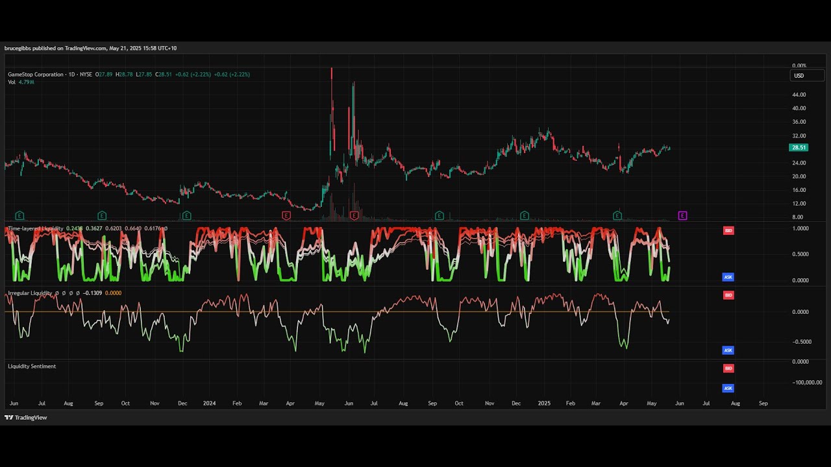
Task: Click the -0.1309 Irregular Liquidity value
Action: (x=93, y=293)
